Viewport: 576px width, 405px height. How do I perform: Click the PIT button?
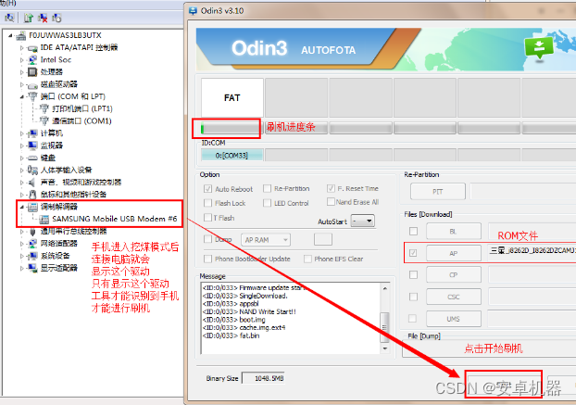(x=438, y=192)
